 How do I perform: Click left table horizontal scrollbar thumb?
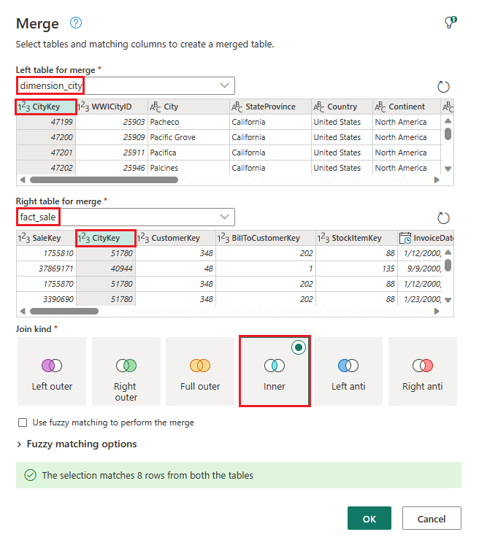click(x=104, y=180)
